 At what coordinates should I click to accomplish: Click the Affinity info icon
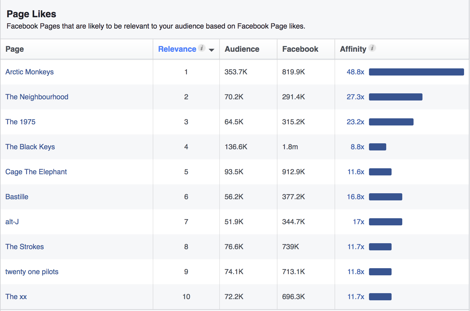point(372,48)
